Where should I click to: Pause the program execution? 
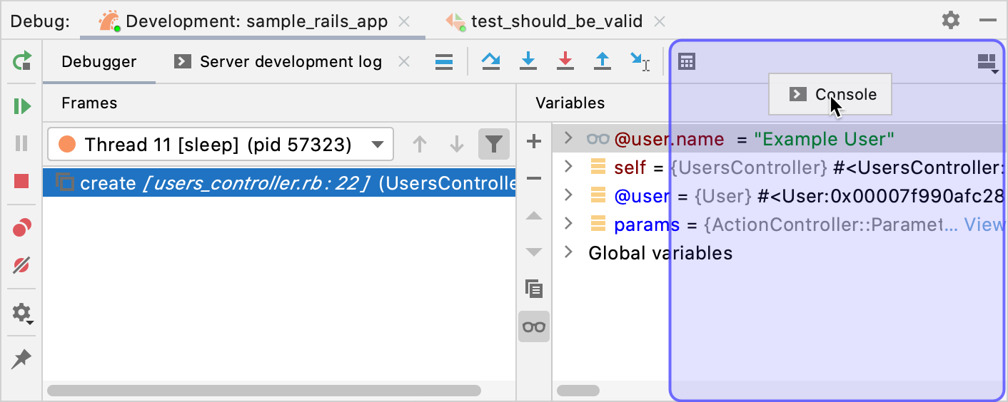point(22,143)
